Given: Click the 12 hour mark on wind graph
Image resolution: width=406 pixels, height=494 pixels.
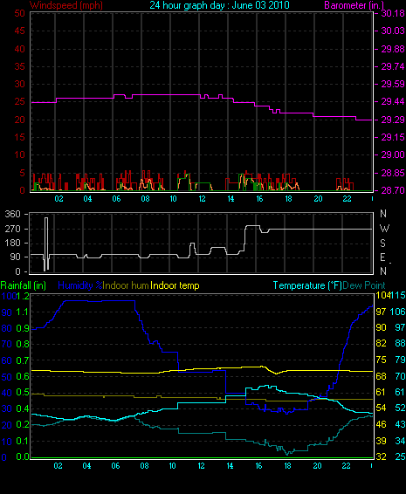Looking at the screenshot, I should (x=202, y=199).
